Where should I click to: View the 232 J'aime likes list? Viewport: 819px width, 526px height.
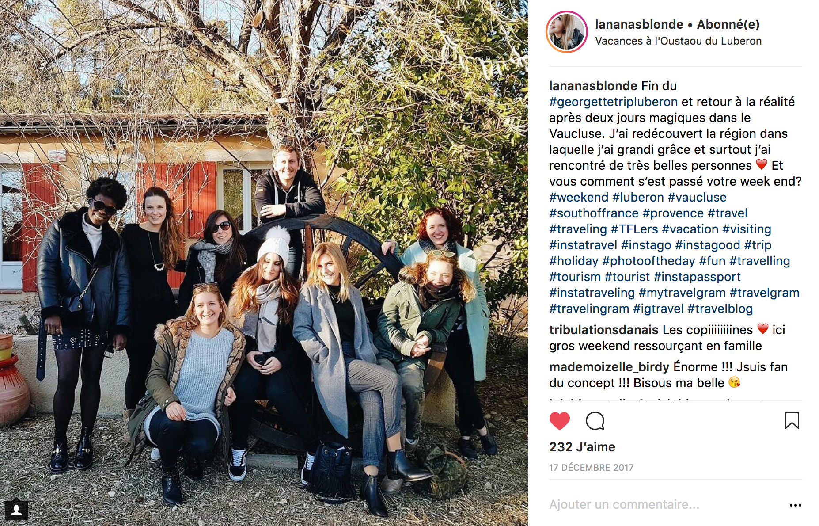coord(582,447)
